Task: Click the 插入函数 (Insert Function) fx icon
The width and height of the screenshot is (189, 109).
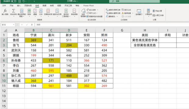Action: click(5, 11)
